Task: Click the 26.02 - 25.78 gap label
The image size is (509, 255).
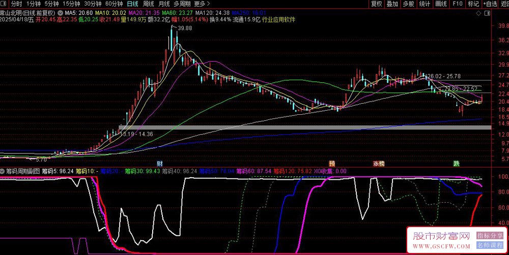Action: [x=444, y=77]
